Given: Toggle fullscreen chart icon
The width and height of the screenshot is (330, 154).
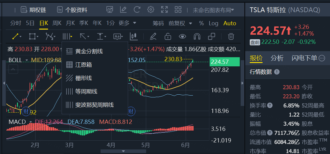Looking at the screenshot, I should (164, 9).
